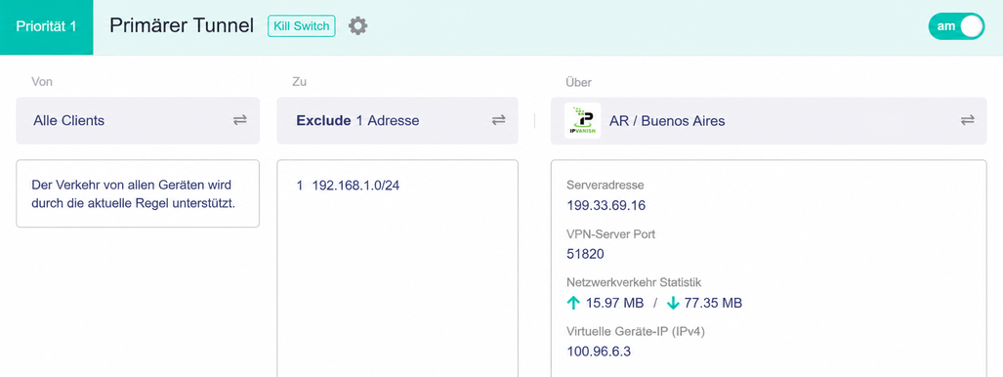Open the Exclude 1 Adresse selector
The image size is (1003, 377).
point(397,120)
